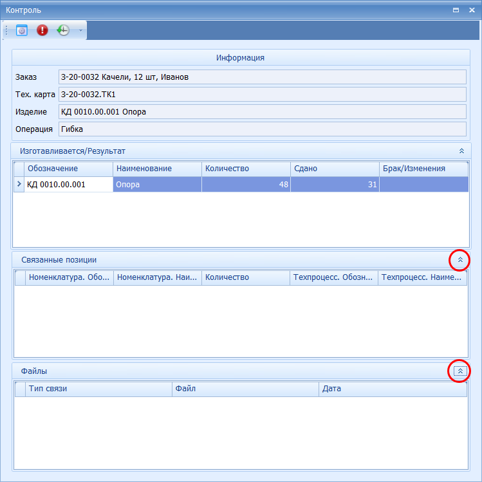The height and width of the screenshot is (482, 482).
Task: Open the toolbar options dropdown arrow
Action: [x=80, y=30]
